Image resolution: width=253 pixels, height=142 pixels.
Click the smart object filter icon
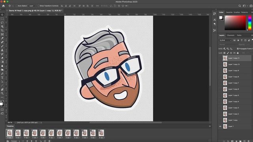pyautogui.click(x=249, y=40)
